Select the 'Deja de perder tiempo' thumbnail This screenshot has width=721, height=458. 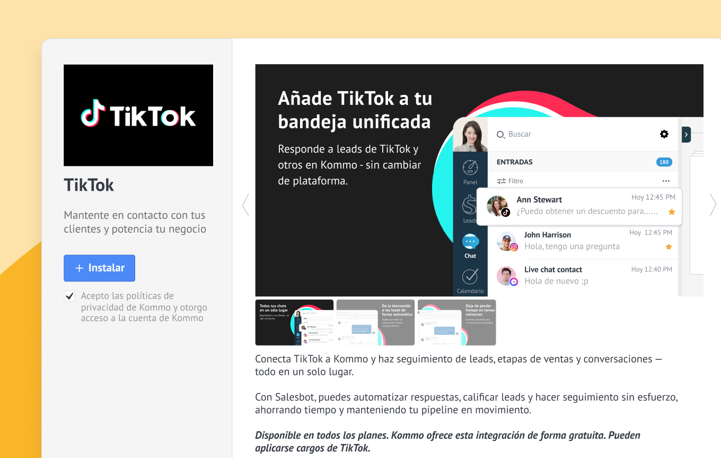[456, 322]
